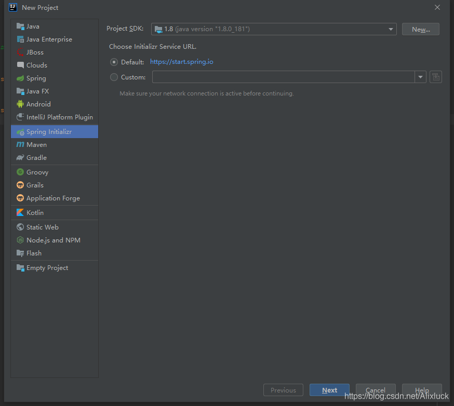Image resolution: width=454 pixels, height=406 pixels.
Task: Select the 'Clouds' row text
Action: click(x=37, y=65)
